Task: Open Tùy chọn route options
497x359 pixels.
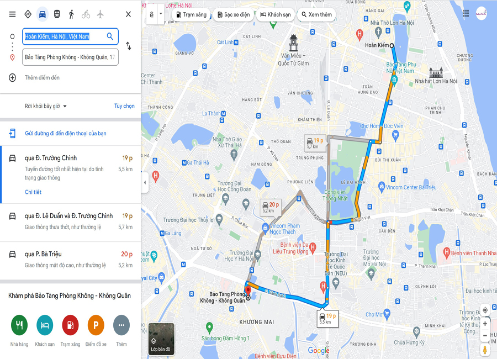Action: coord(124,106)
